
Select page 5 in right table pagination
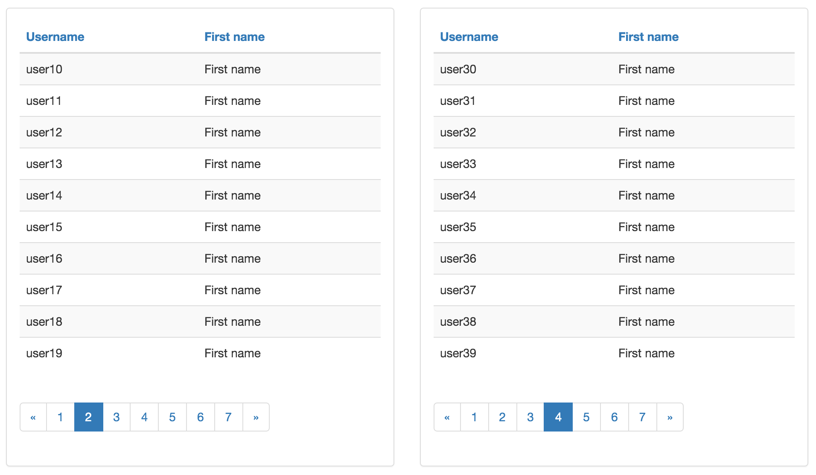[586, 417]
